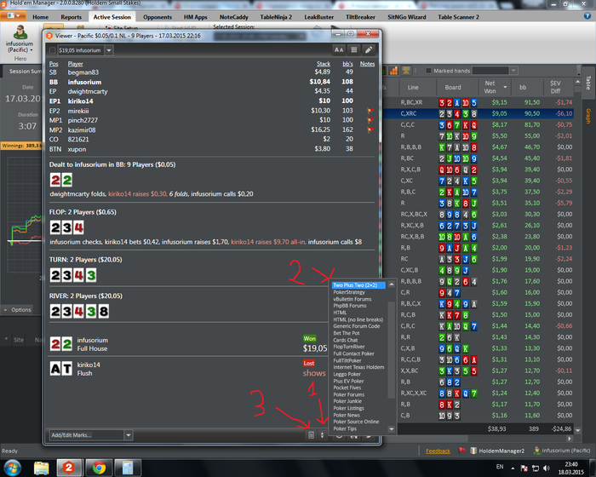This screenshot has height=477, width=596.
Task: Click the Add/Edit Marks input field
Action: [87, 434]
